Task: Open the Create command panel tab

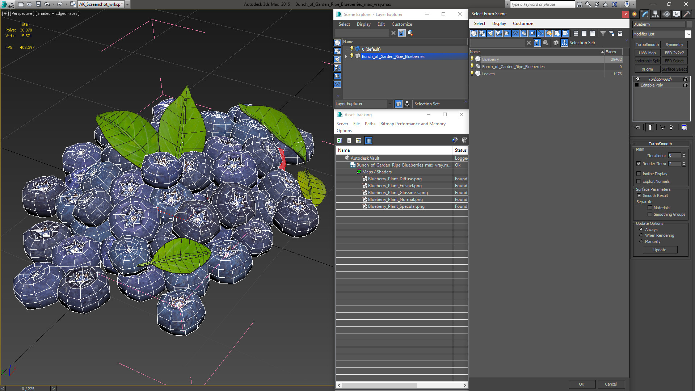Action: [x=635, y=14]
